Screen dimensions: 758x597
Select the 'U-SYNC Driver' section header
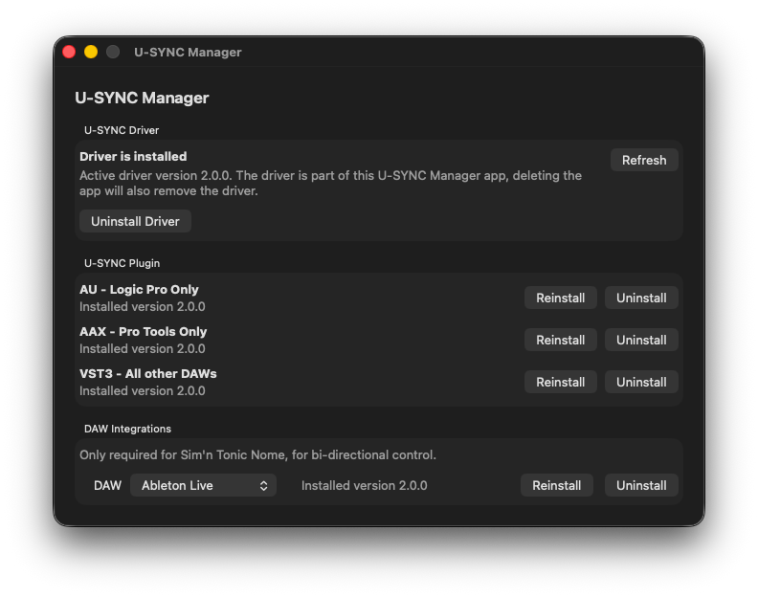tap(122, 130)
